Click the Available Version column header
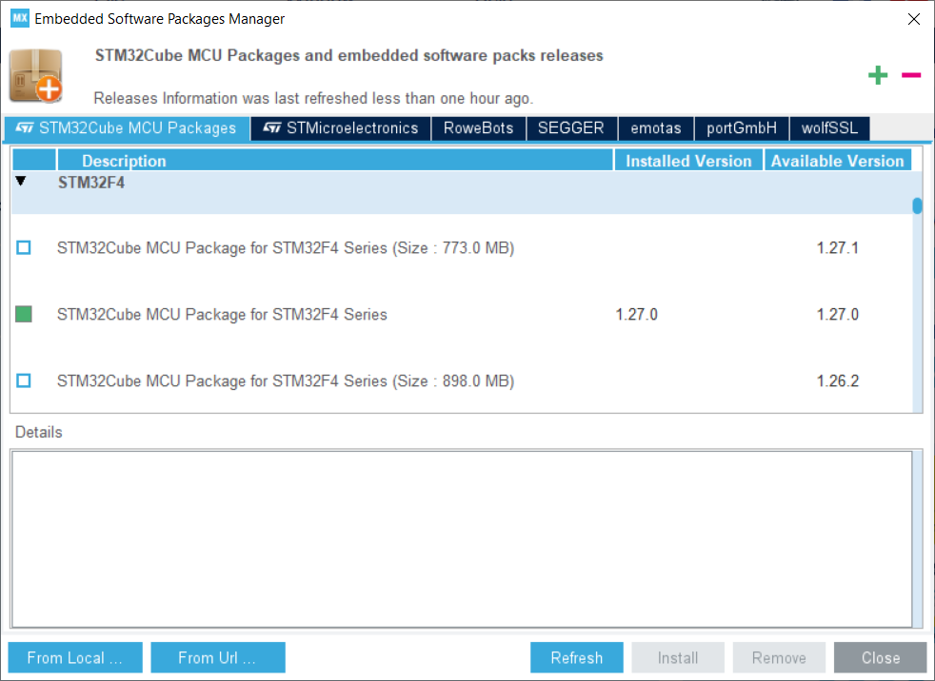Image resolution: width=935 pixels, height=681 pixels. click(838, 161)
